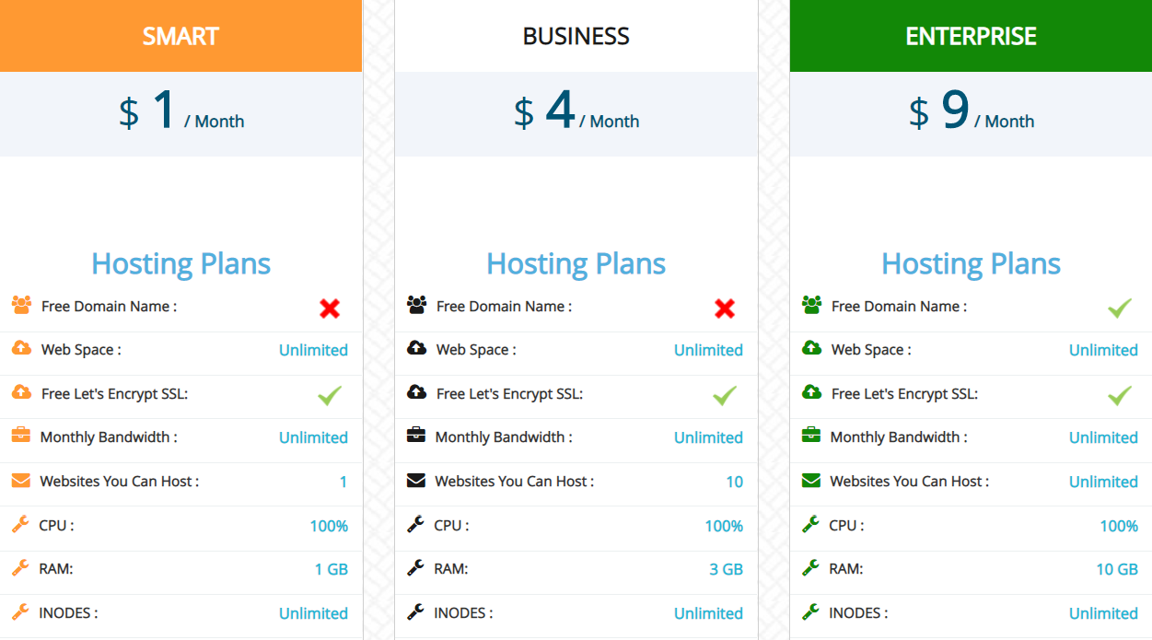Click the orange users icon beside Free Domain Name

(21, 305)
